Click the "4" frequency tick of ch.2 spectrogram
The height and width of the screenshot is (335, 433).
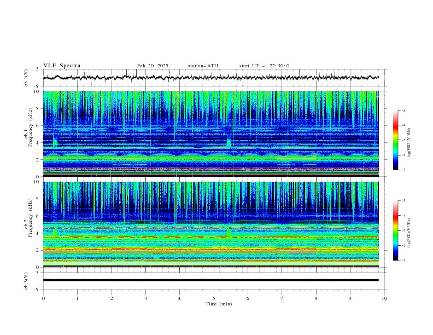click(x=39, y=233)
